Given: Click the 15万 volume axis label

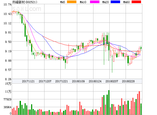Looking at the screenshot, I should click(x=8, y=84).
